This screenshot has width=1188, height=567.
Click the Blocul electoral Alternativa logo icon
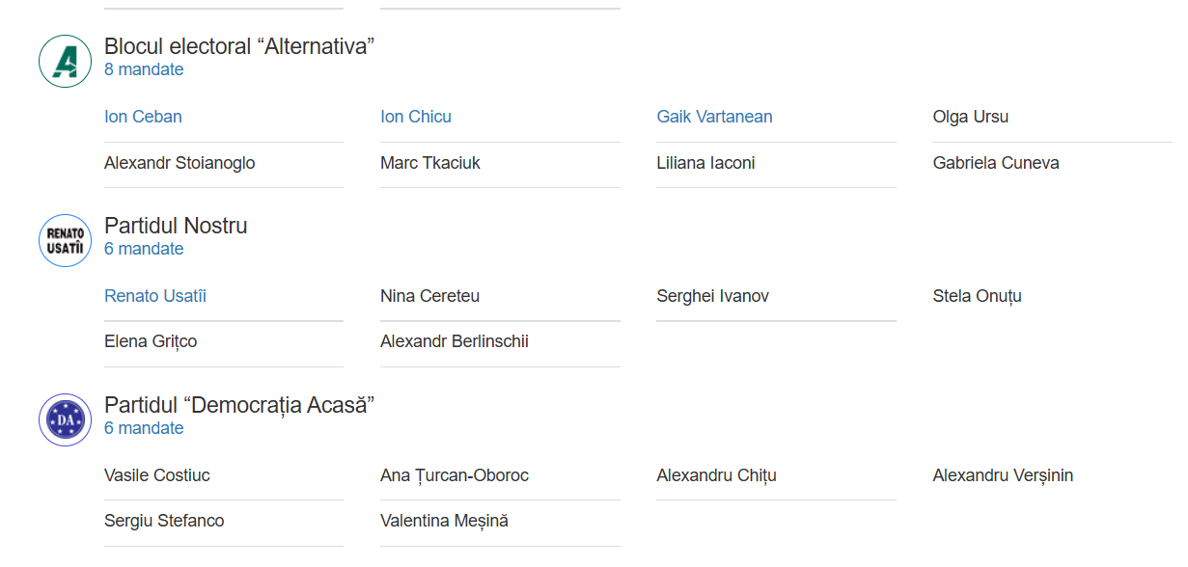pos(65,61)
